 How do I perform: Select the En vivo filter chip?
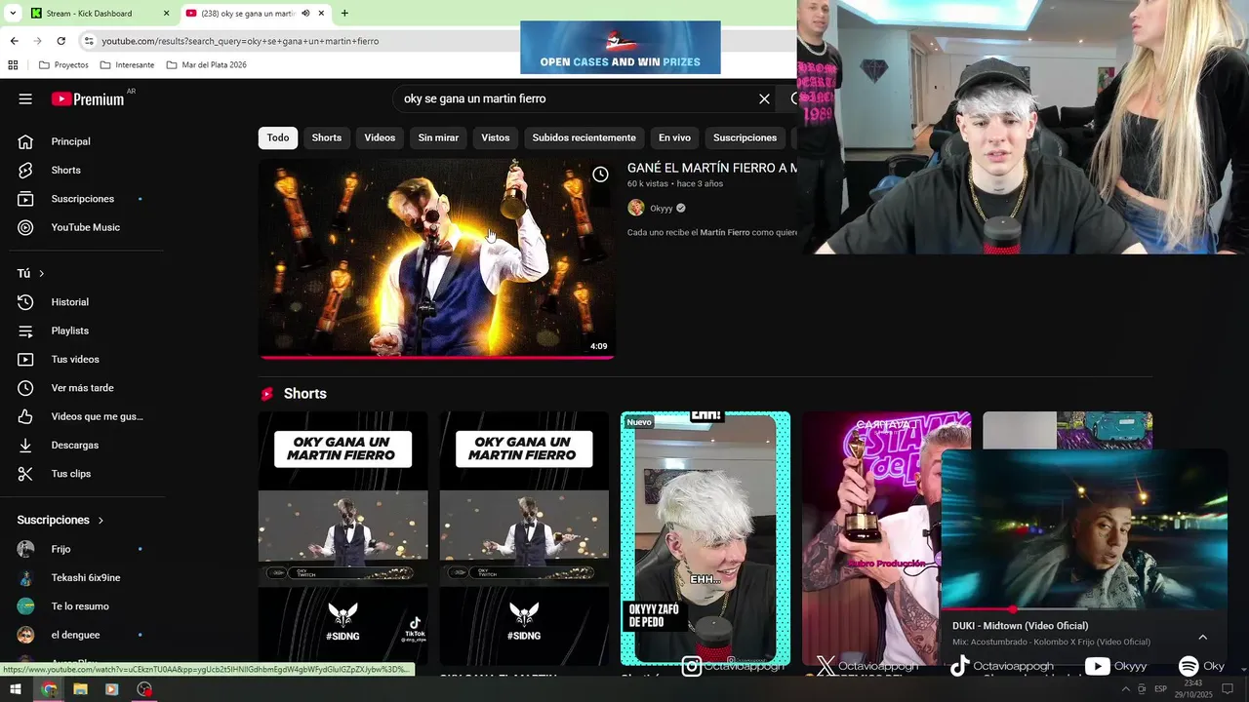pyautogui.click(x=674, y=137)
